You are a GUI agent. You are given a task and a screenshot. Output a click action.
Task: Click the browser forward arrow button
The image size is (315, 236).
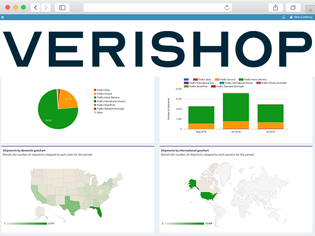[x=46, y=7]
